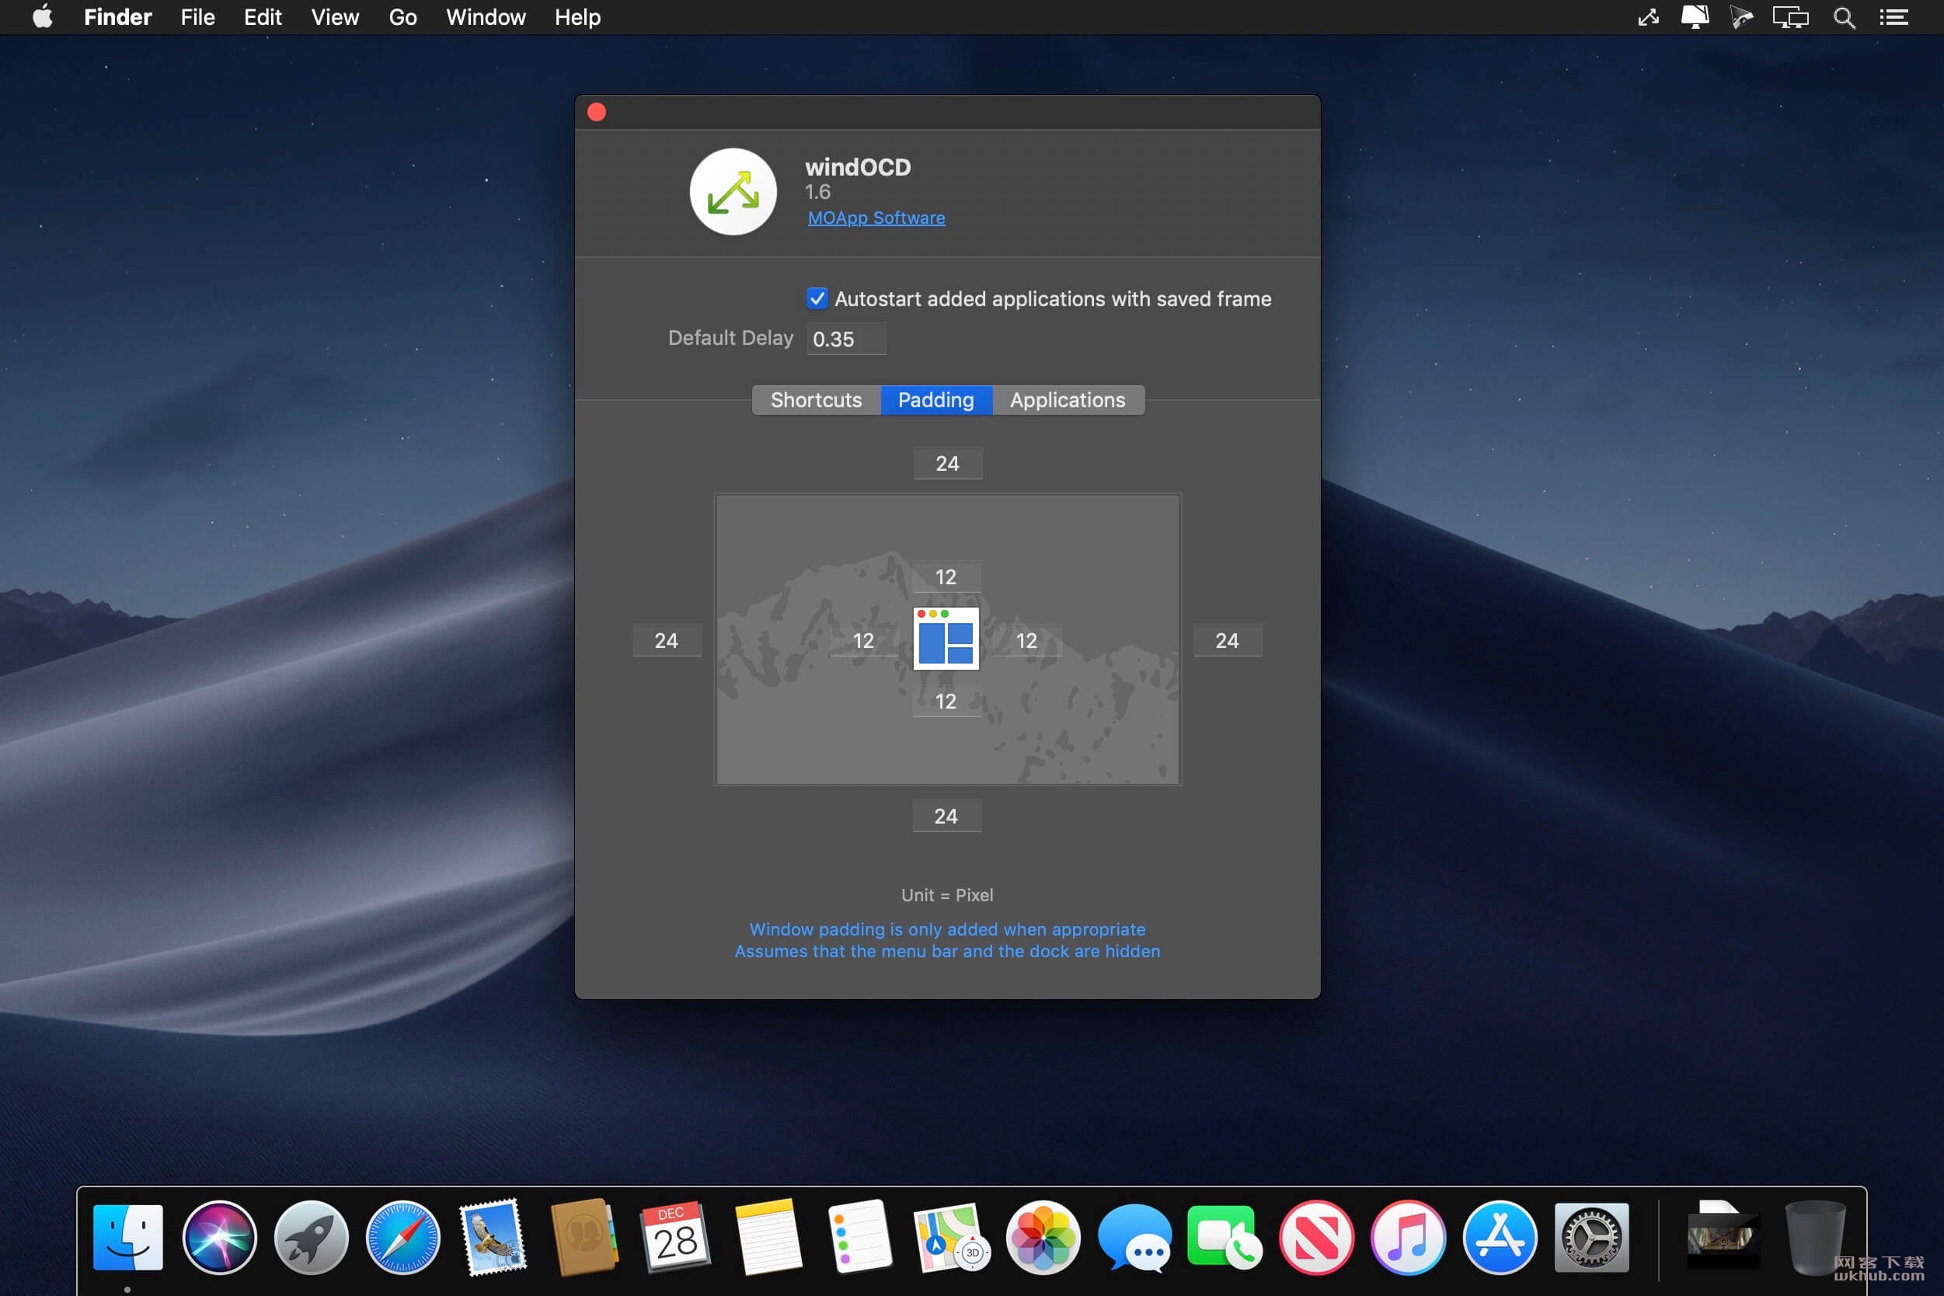Visit the MOApp Software link
Viewport: 1944px width, 1296px height.
pos(876,218)
